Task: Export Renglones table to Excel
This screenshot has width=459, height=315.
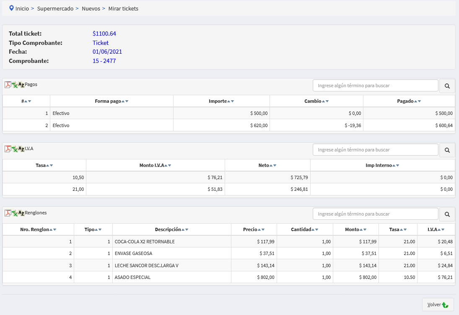Action: pyautogui.click(x=15, y=213)
